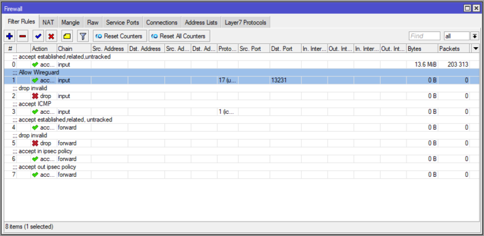Select 'accept ICMP' comment row

(x=242, y=104)
